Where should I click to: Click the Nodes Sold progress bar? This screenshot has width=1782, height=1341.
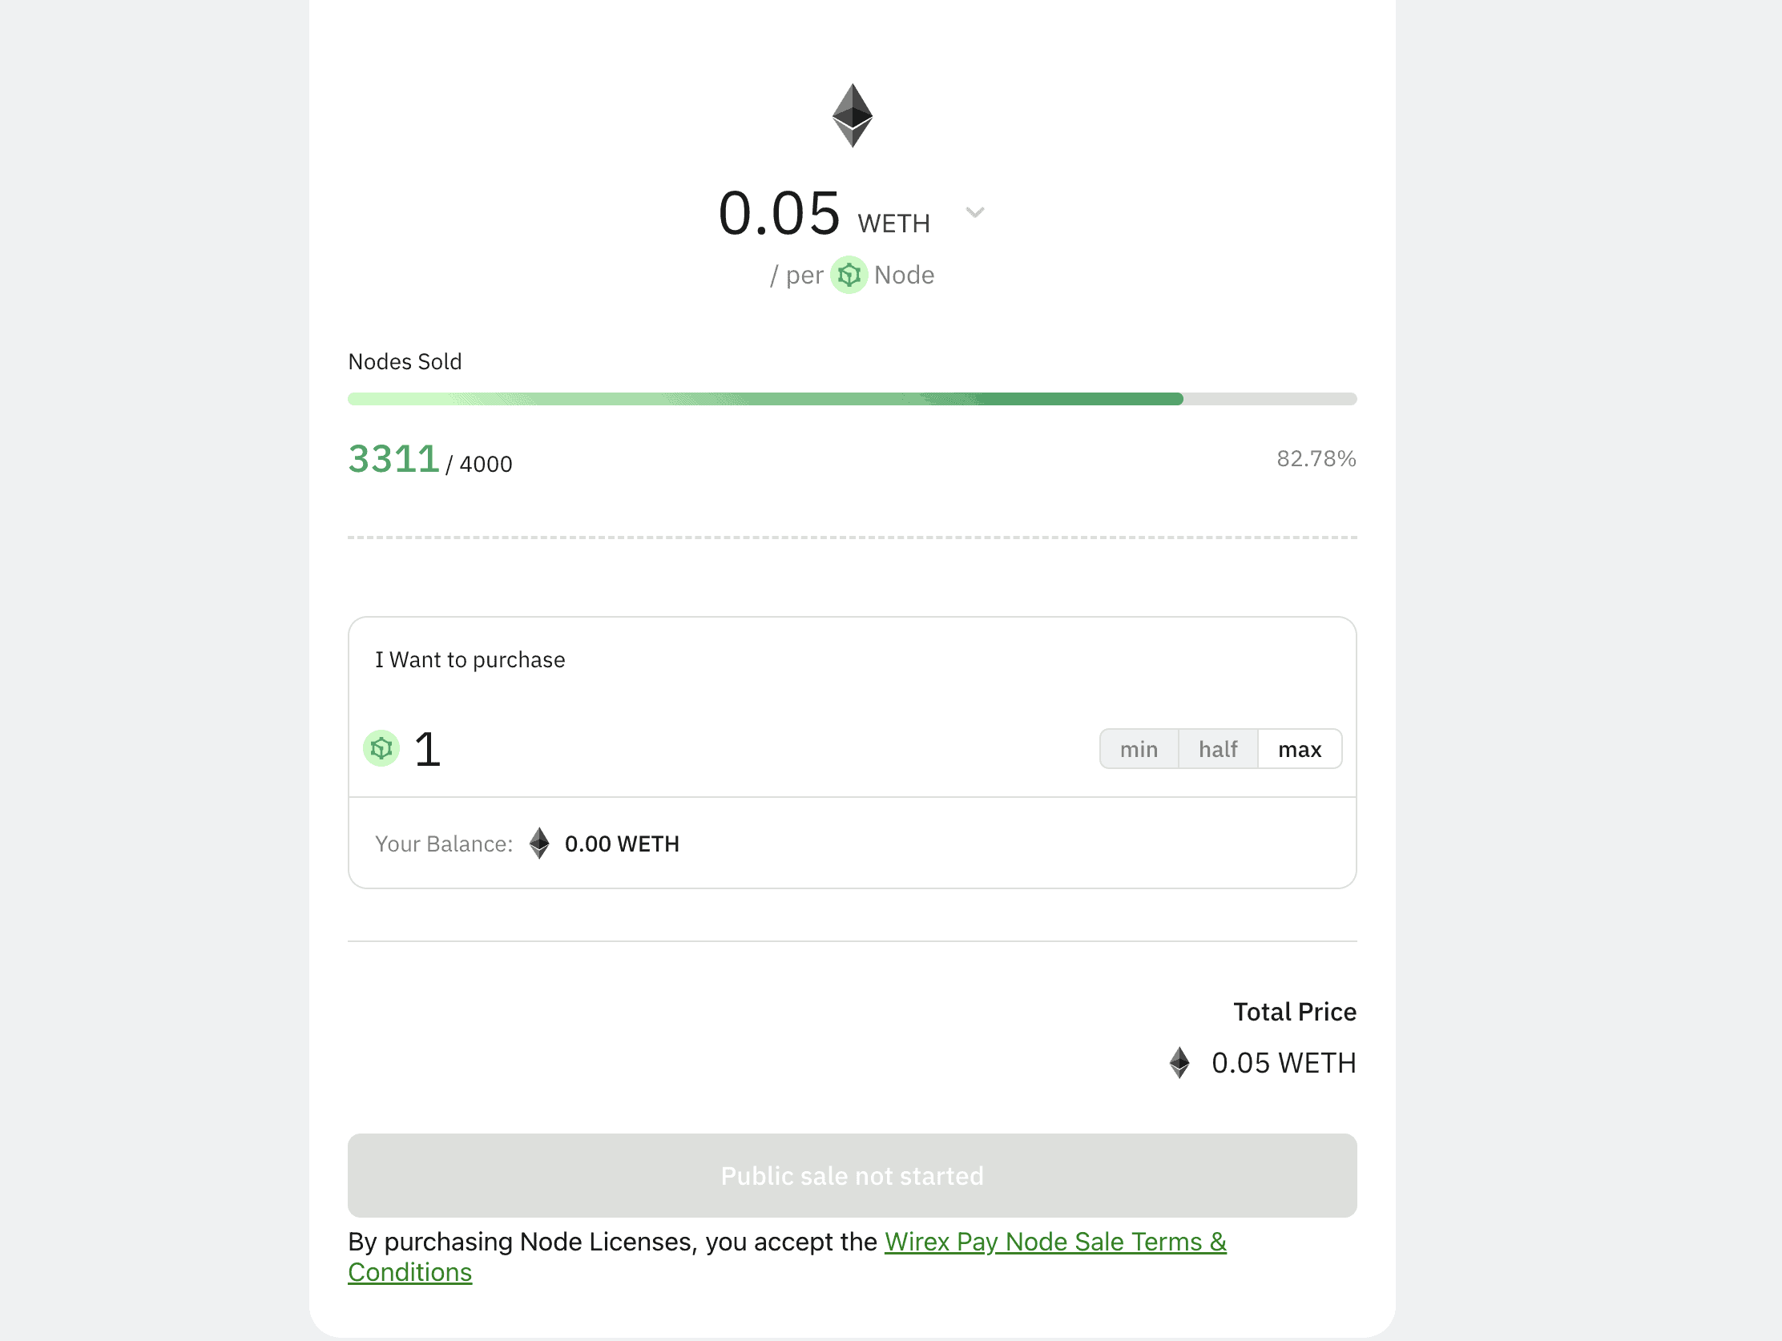[852, 399]
